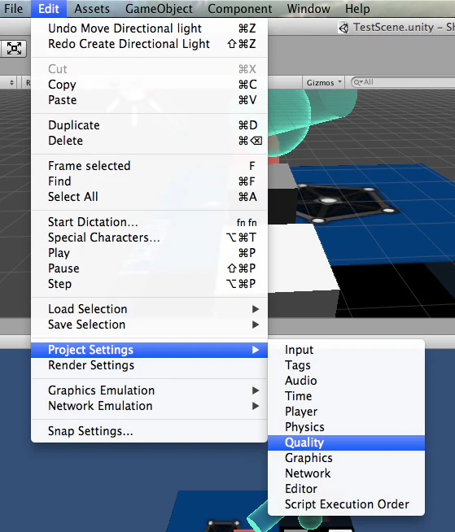The image size is (455, 532).
Task: Open the Help menu
Action: tap(357, 8)
